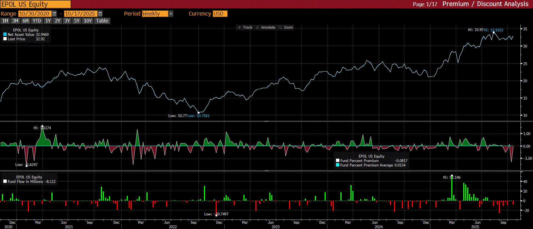Toggle Fund Percent Premium Average legend box
The image size is (533, 229).
[338, 165]
